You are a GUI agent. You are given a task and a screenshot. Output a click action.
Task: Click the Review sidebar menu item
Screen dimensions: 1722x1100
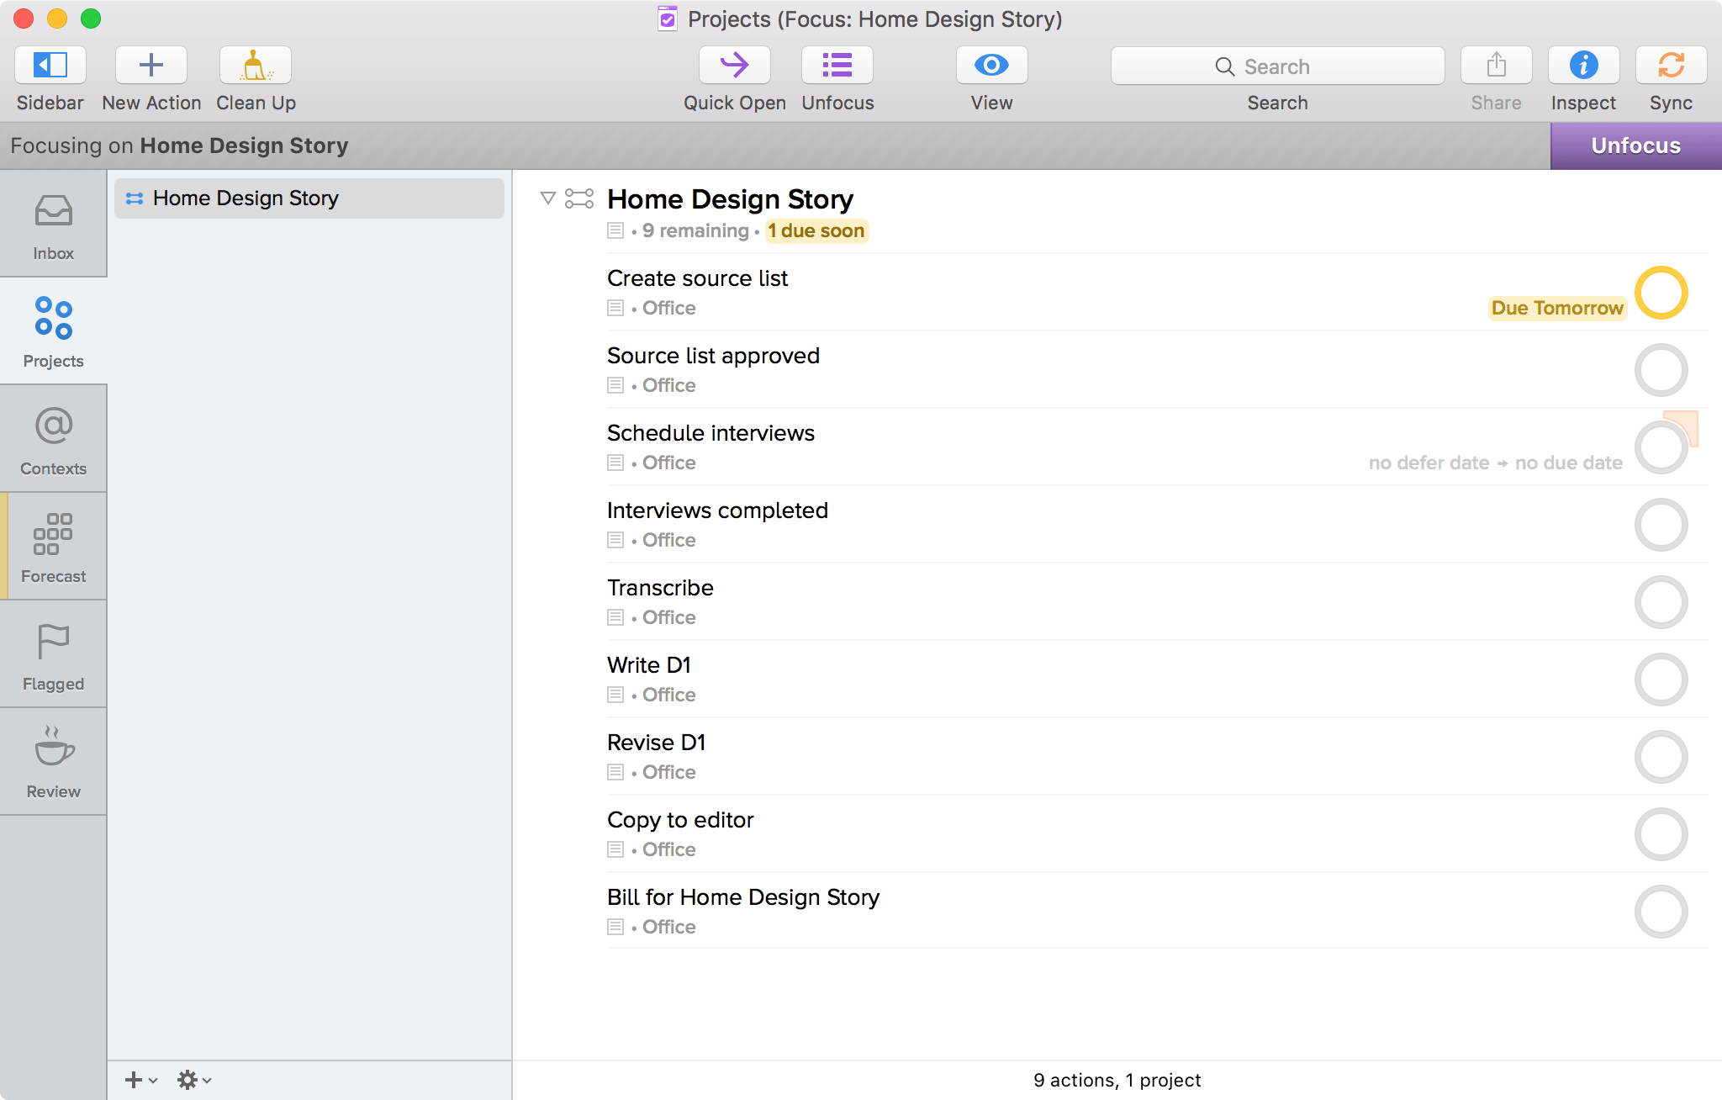[53, 764]
